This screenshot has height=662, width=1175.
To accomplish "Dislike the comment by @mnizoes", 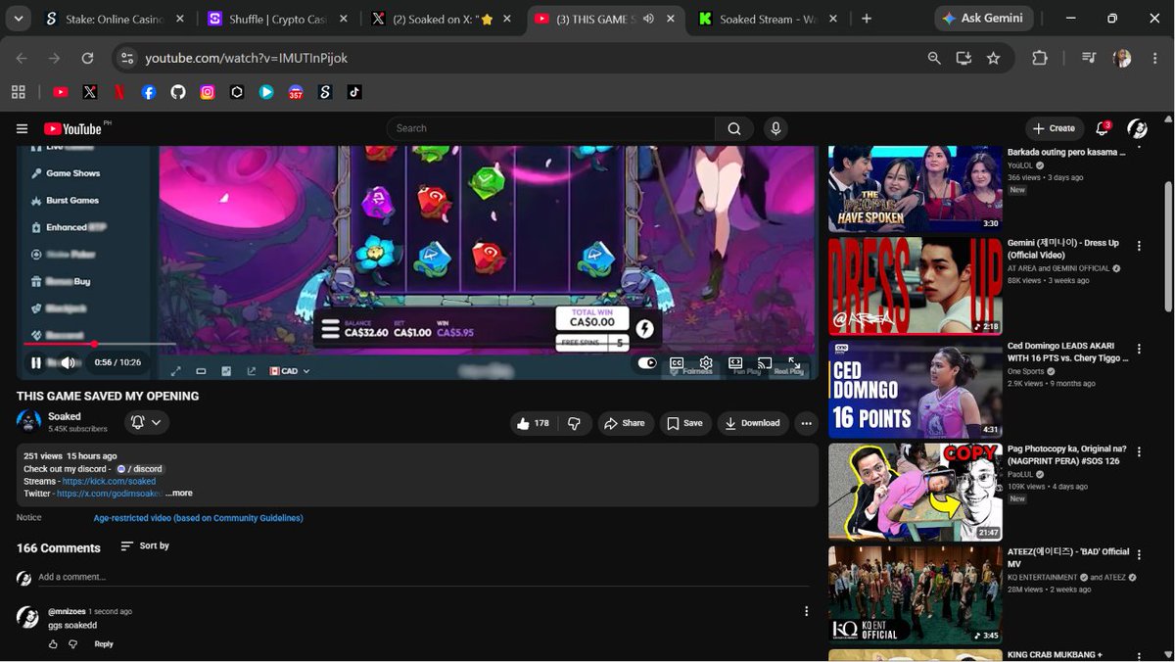I will click(72, 644).
